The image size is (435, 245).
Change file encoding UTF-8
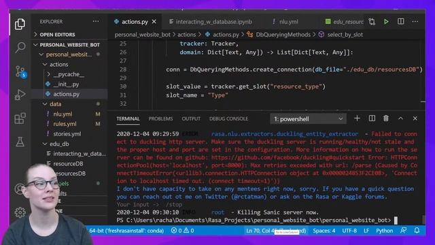coord(349,231)
